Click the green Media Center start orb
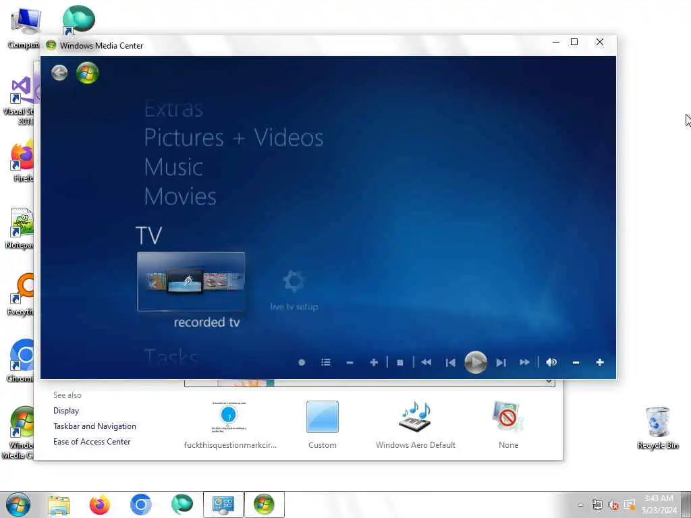This screenshot has height=518, width=691. 87,73
